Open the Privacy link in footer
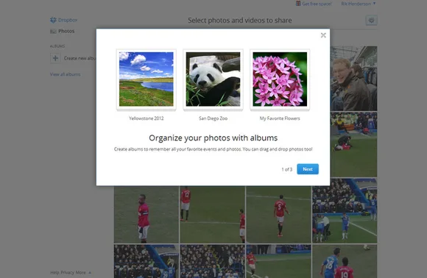The image size is (427, 278). coord(67,272)
